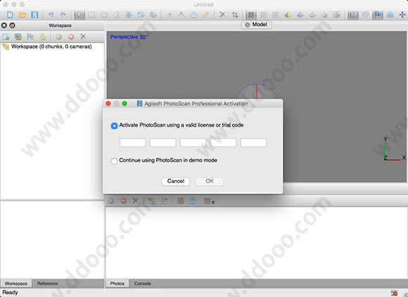Image resolution: width=408 pixels, height=297 pixels.
Task: Switch to Wireframe model view
Action: [312, 15]
